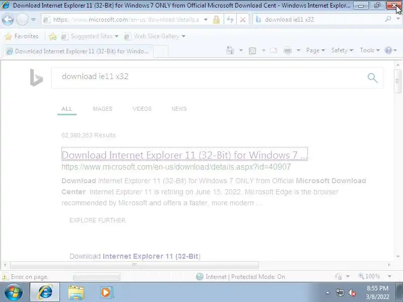Screen dimensions: 403x302
Task: Click vertical scrollbar thumb
Action: tap(397, 81)
